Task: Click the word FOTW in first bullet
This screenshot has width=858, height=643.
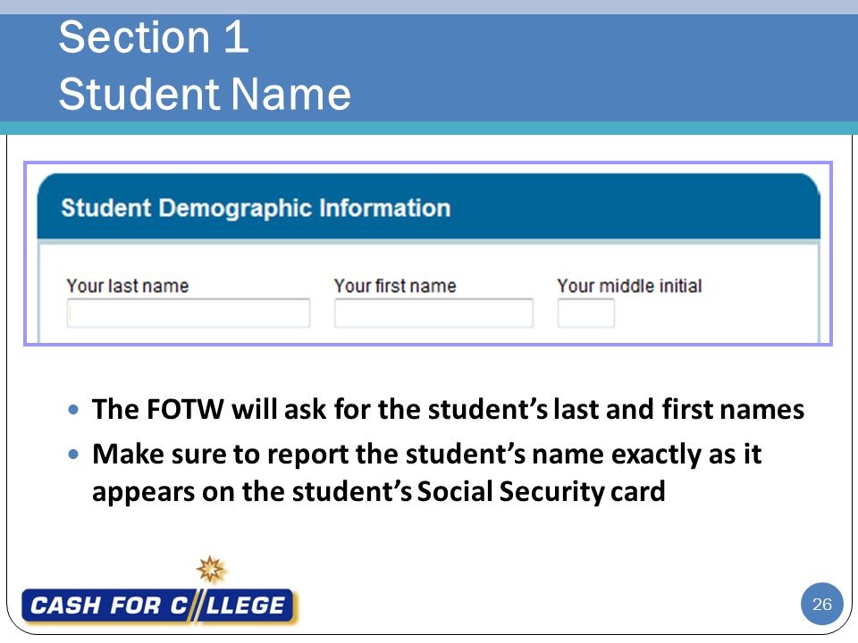Action: click(x=186, y=409)
